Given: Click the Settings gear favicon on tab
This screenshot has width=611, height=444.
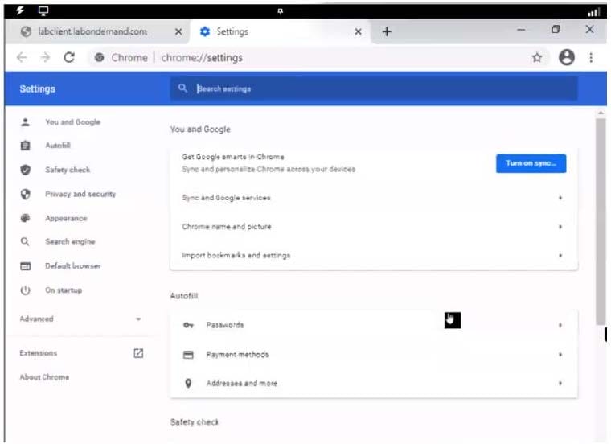Looking at the screenshot, I should point(204,31).
